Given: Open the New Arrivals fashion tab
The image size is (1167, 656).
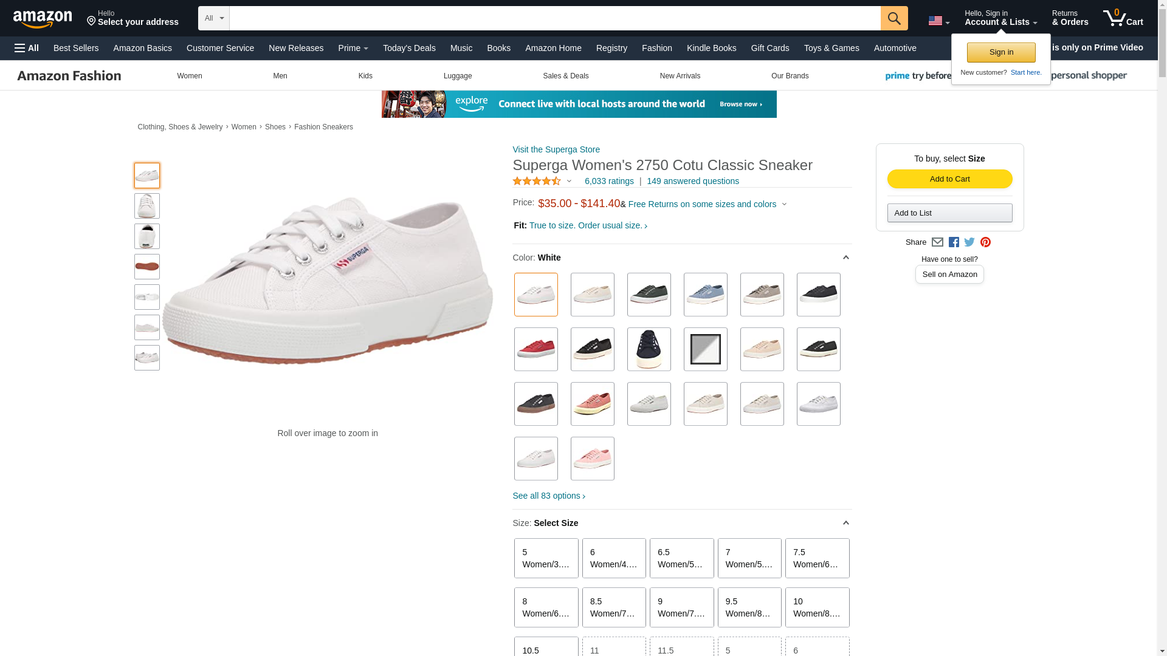Looking at the screenshot, I should pyautogui.click(x=680, y=76).
